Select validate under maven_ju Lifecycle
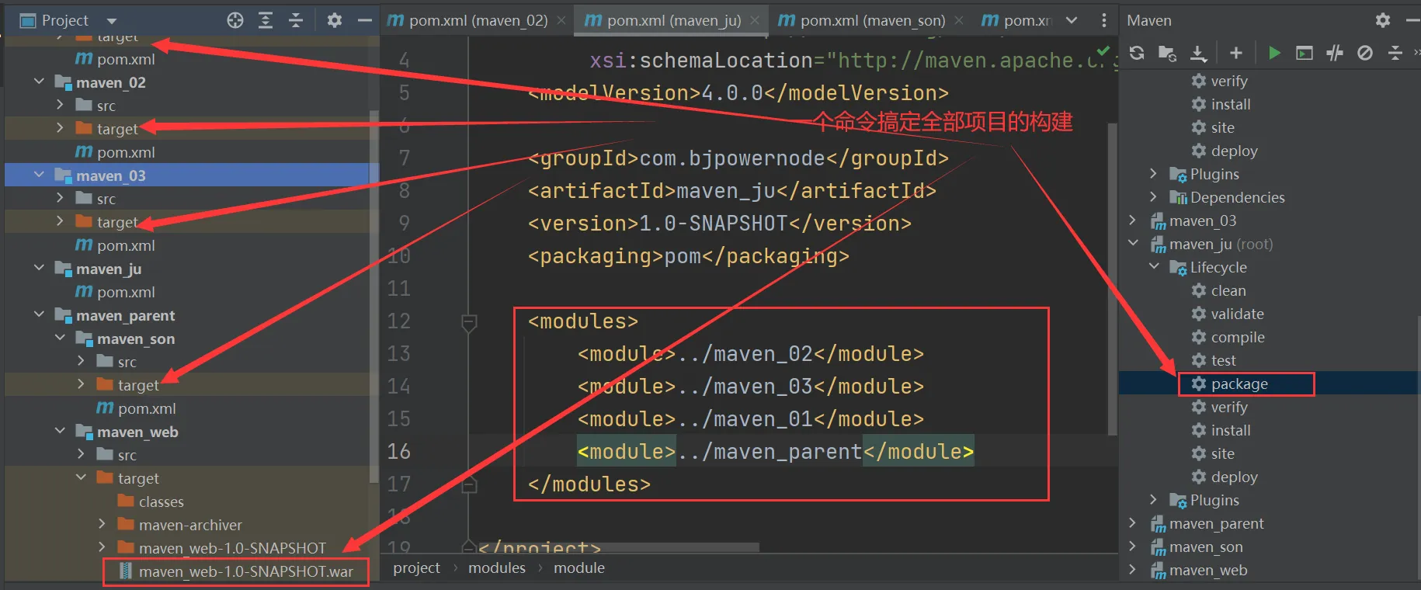 pyautogui.click(x=1237, y=314)
